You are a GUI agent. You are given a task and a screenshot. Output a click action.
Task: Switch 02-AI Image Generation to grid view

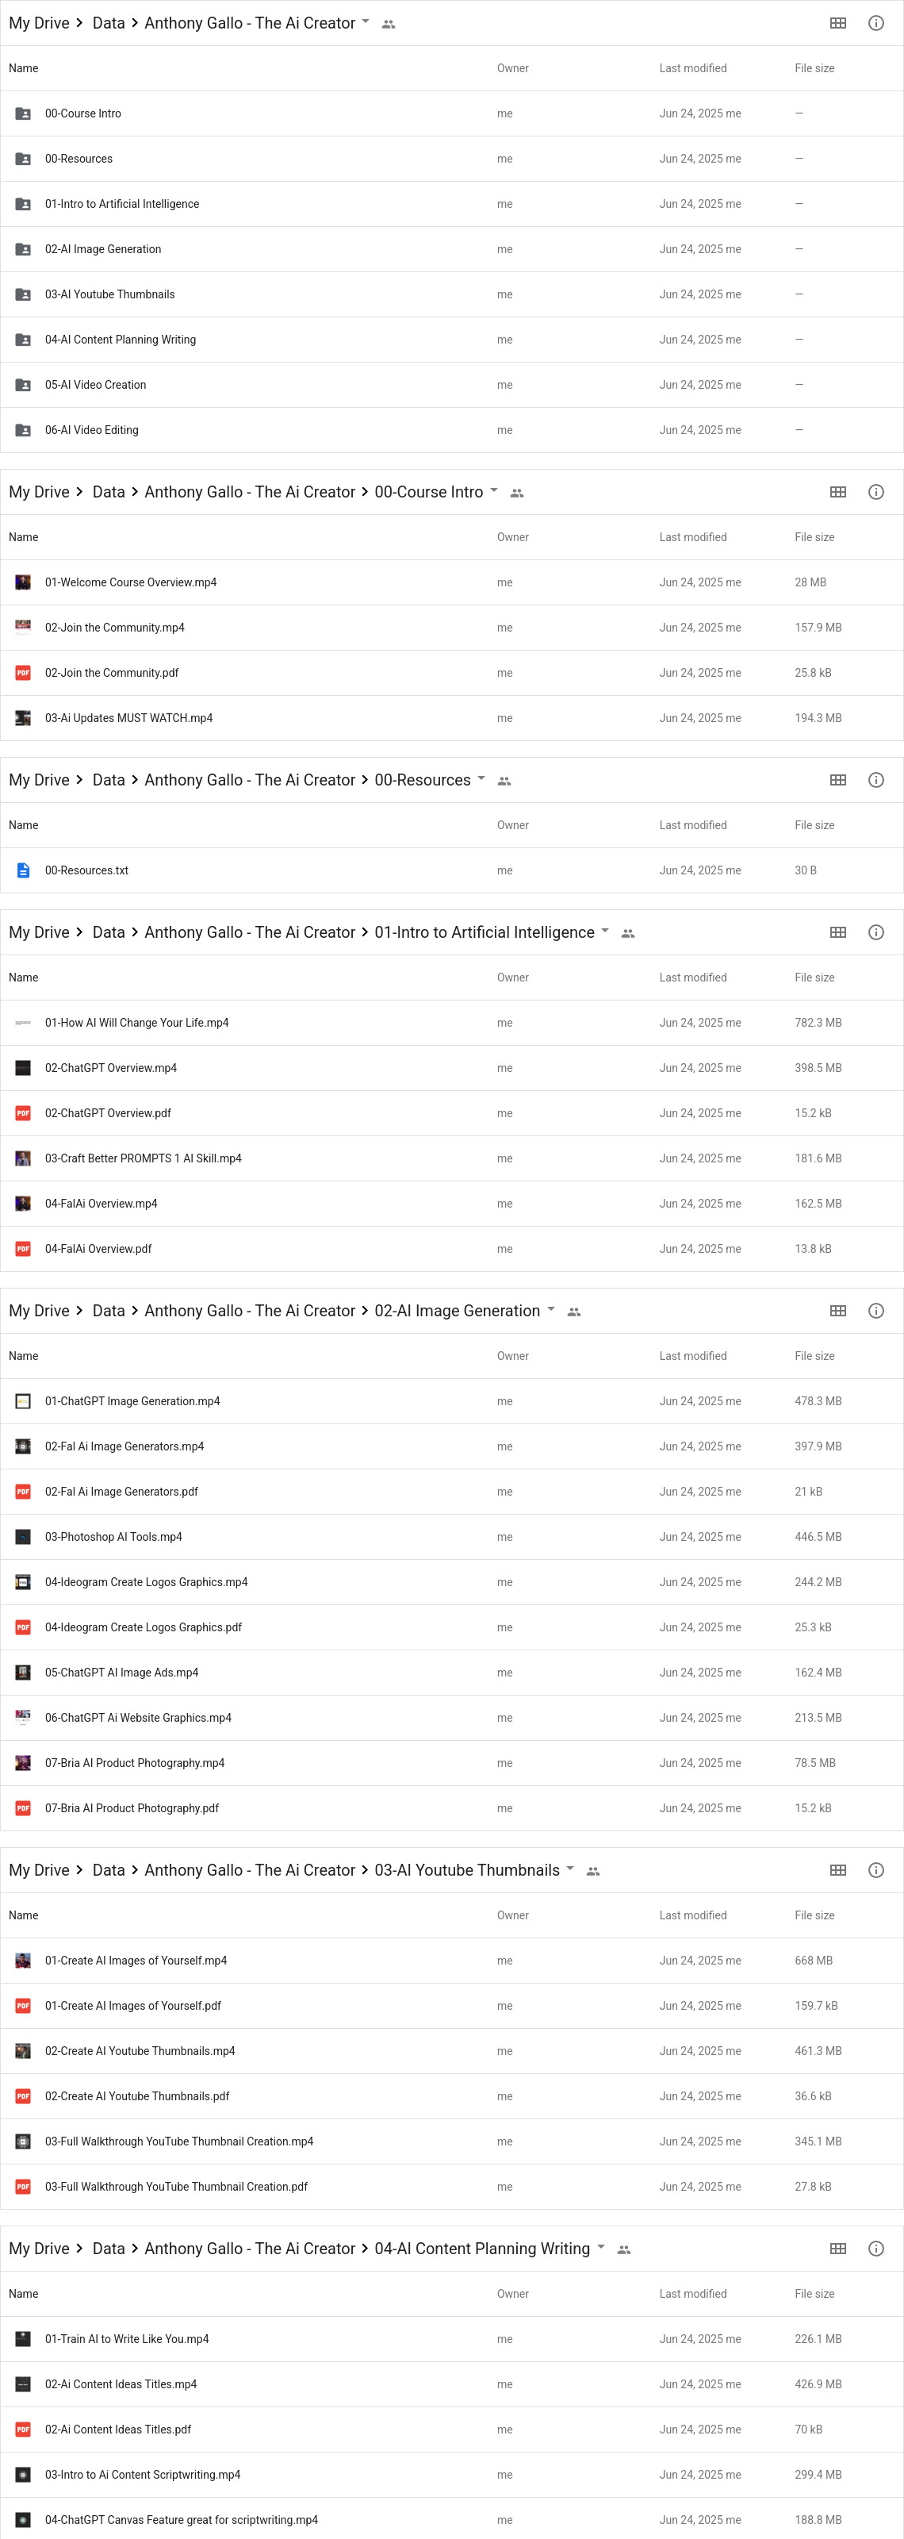click(838, 1311)
